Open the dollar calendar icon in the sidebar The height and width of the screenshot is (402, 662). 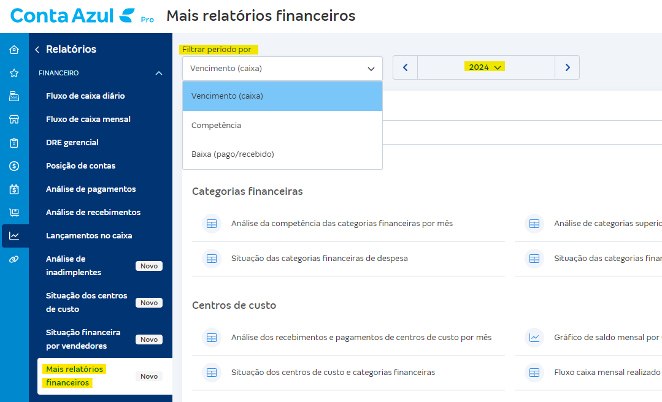(14, 189)
